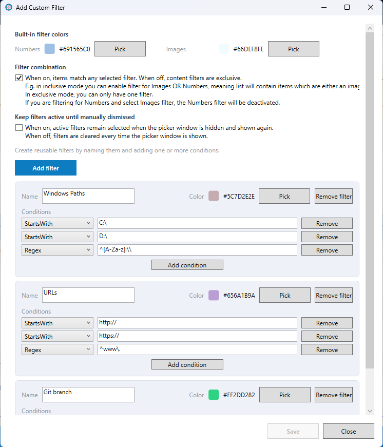383x447 pixels.
Task: Pick a new color for the Git branch filter
Action: point(284,395)
